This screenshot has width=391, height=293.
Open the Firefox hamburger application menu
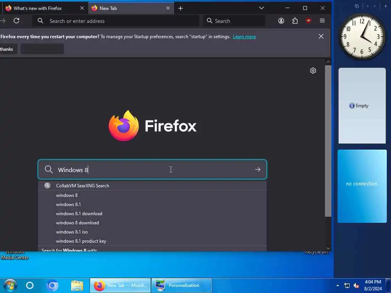coord(322,21)
